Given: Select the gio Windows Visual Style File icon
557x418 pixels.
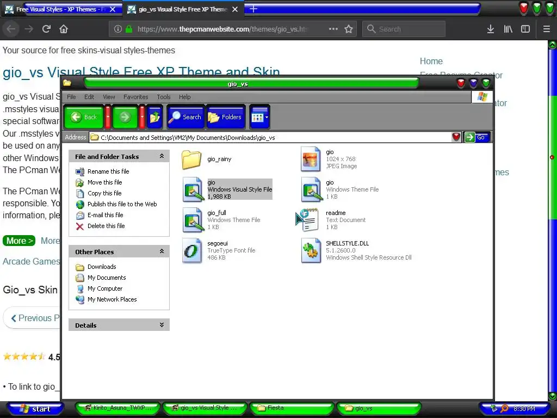Looking at the screenshot, I should tap(193, 189).
